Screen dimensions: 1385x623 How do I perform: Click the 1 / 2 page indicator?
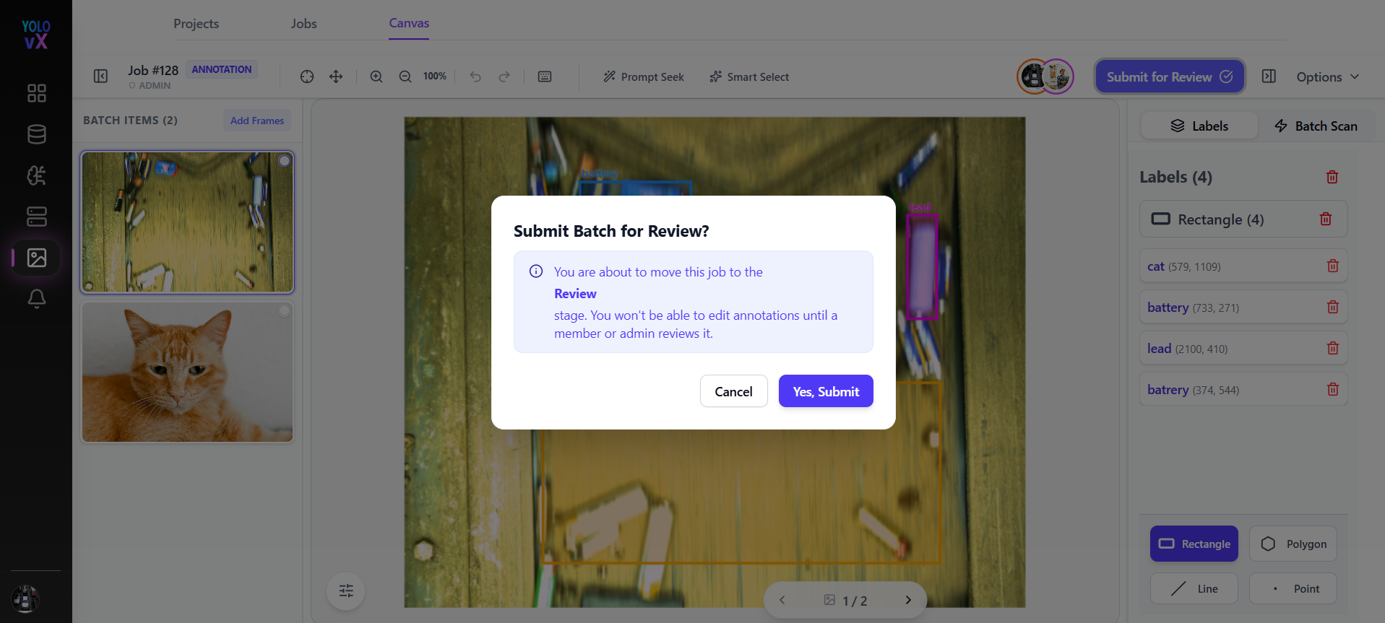[x=846, y=601]
